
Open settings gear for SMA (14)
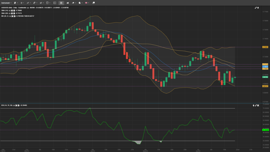coord(14,10)
